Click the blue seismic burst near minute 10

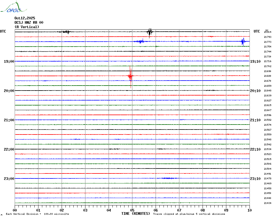(243, 42)
